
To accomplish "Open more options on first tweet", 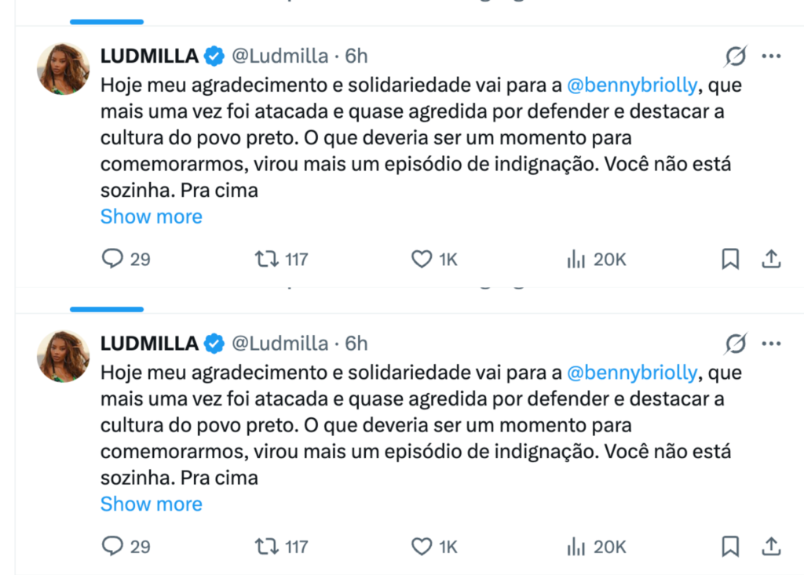I will coord(772,56).
